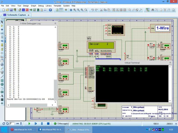The image size is (178, 133).
Task: Switch to the Schematic Capture tab
Action: (17, 15)
